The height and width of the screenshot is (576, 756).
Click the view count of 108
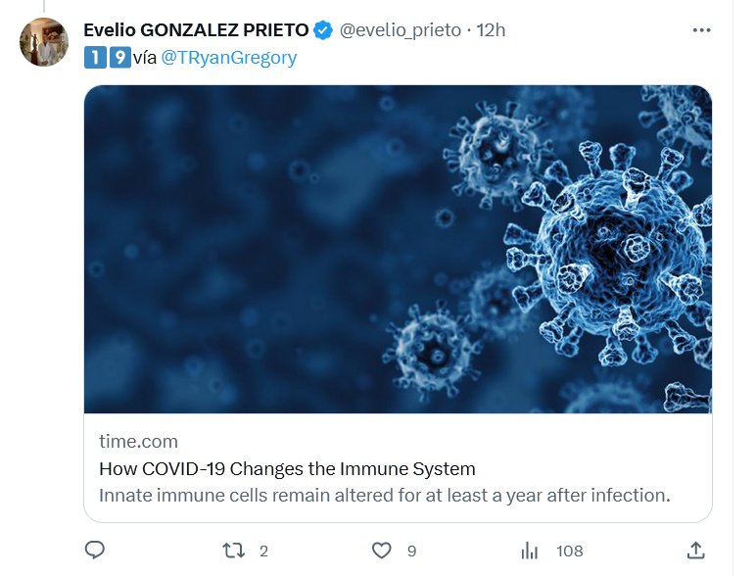[x=569, y=552]
